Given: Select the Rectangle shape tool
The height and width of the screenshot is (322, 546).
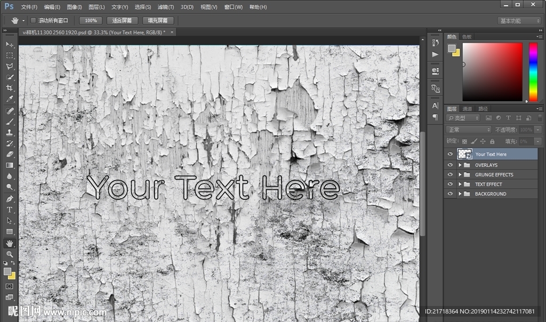Looking at the screenshot, I should coord(10,231).
